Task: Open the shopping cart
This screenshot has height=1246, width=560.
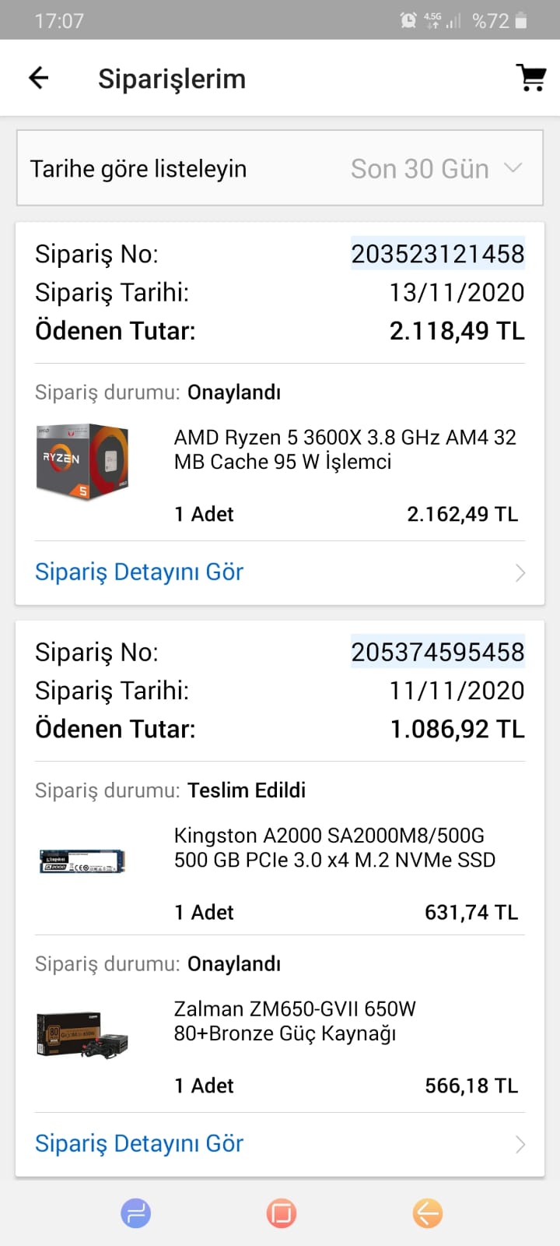Action: pos(531,78)
